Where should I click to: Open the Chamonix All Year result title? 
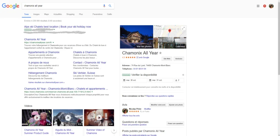click(35, 39)
